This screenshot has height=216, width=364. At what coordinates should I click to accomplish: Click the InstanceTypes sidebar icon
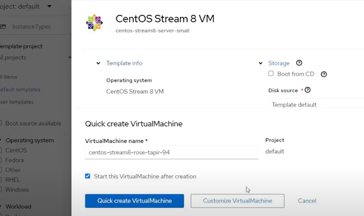click(4, 26)
